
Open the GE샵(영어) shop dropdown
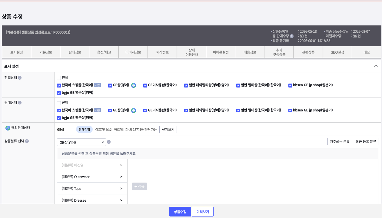point(81,142)
